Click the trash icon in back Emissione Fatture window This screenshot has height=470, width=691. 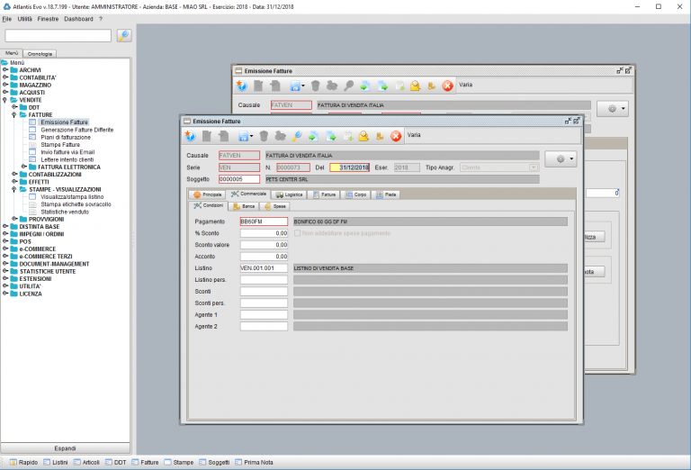[x=315, y=86]
